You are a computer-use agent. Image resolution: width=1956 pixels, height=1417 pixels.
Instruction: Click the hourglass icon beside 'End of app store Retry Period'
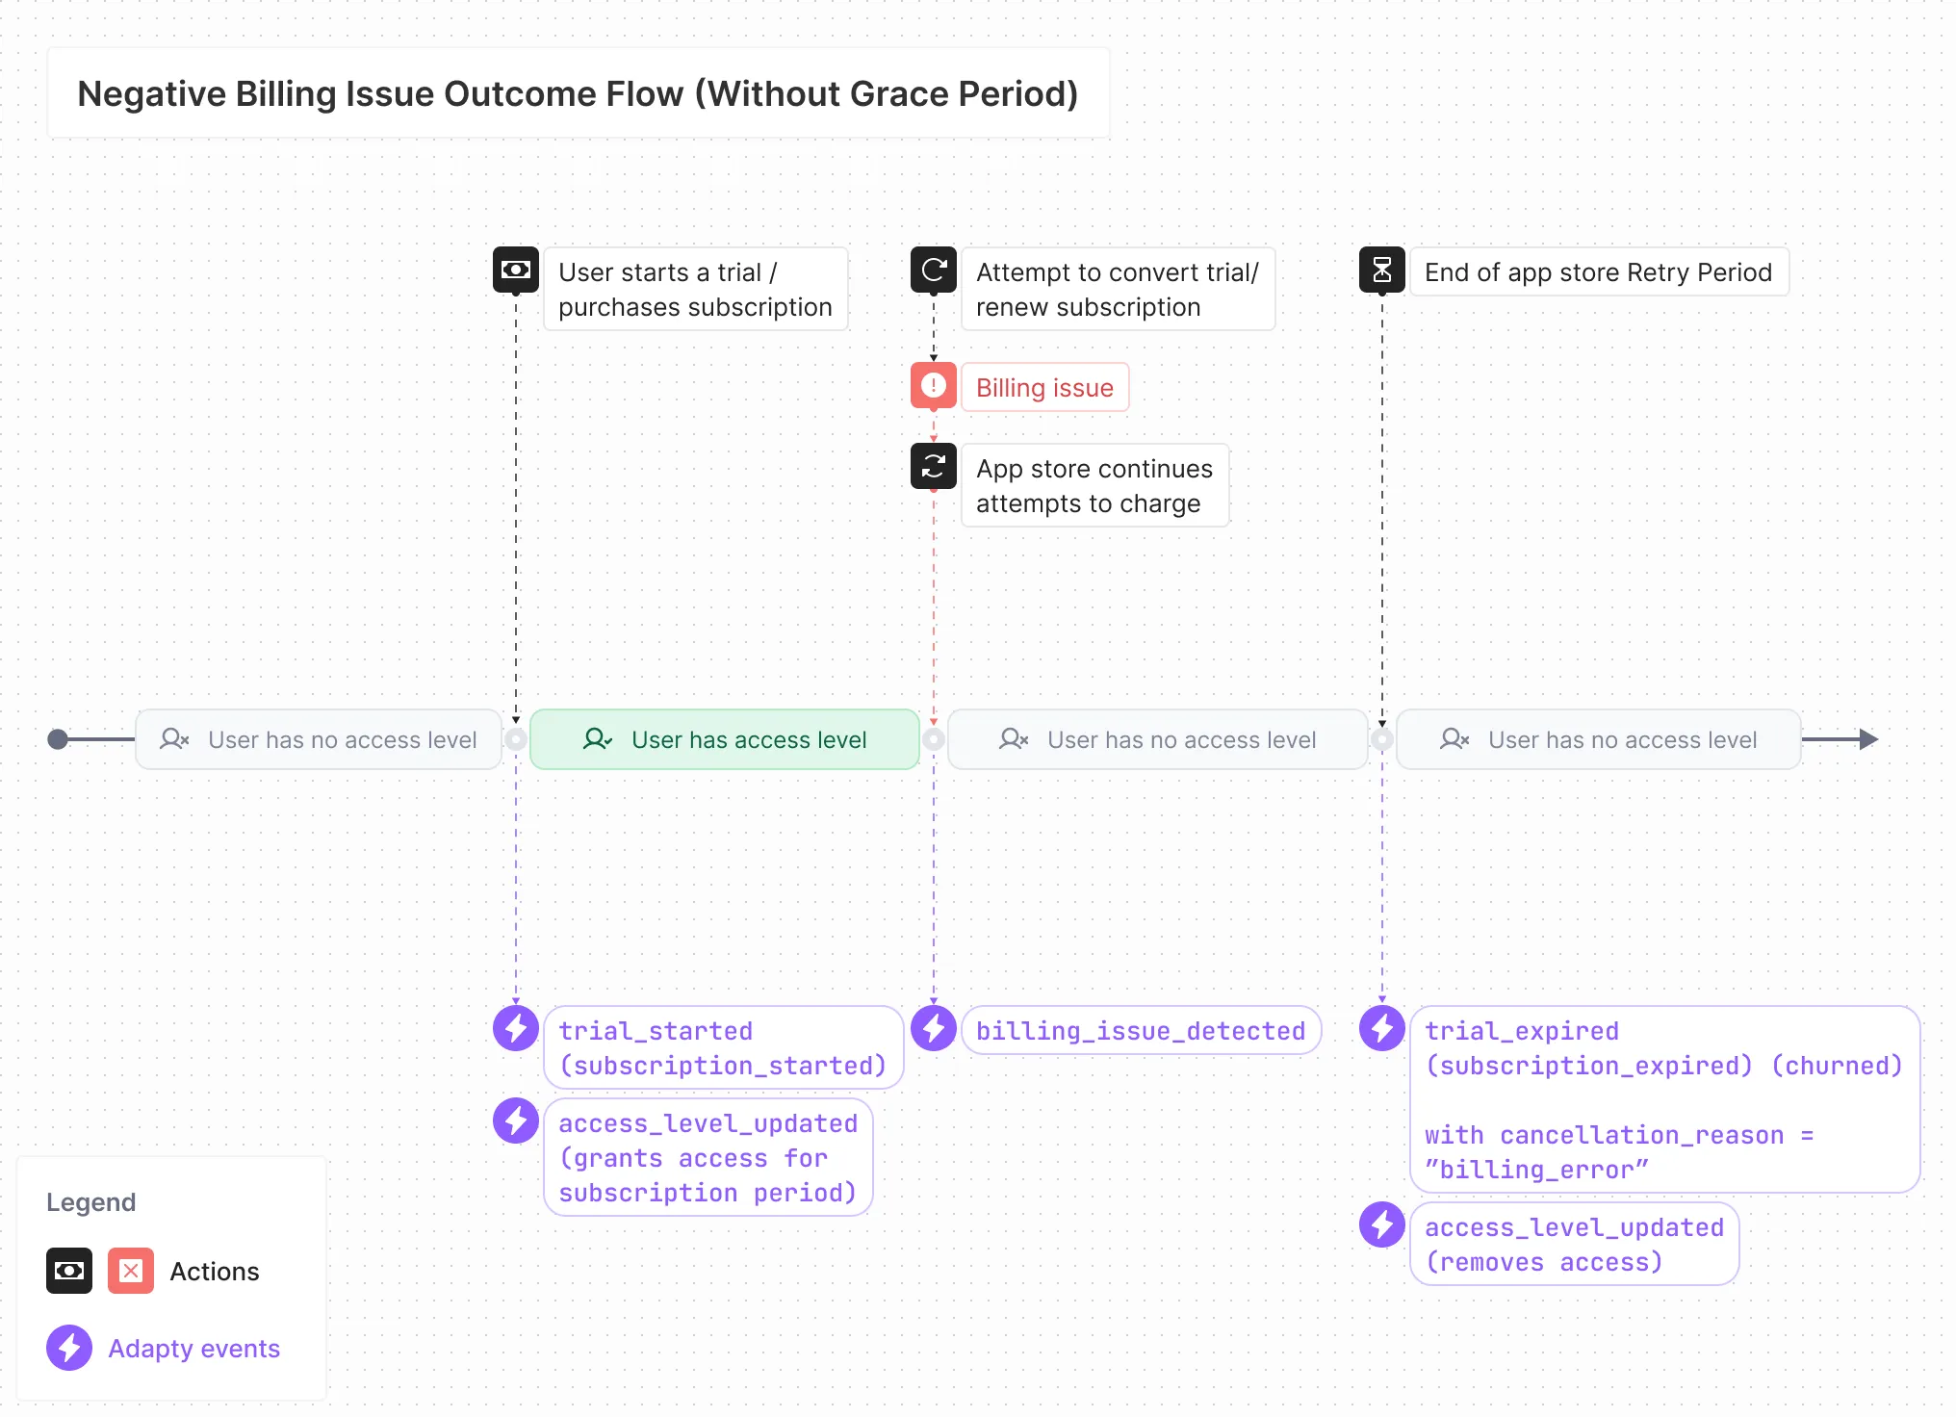[x=1381, y=270]
